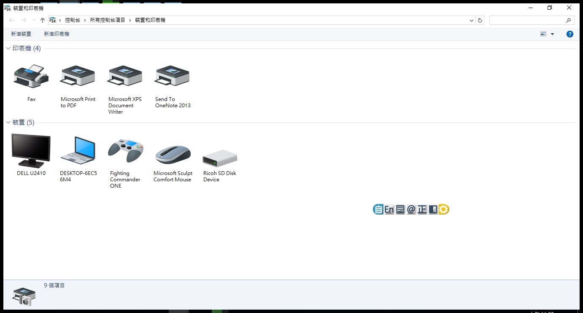Select Fighting Commander ONE gamepad
Image resolution: width=583 pixels, height=313 pixels.
pos(125,151)
